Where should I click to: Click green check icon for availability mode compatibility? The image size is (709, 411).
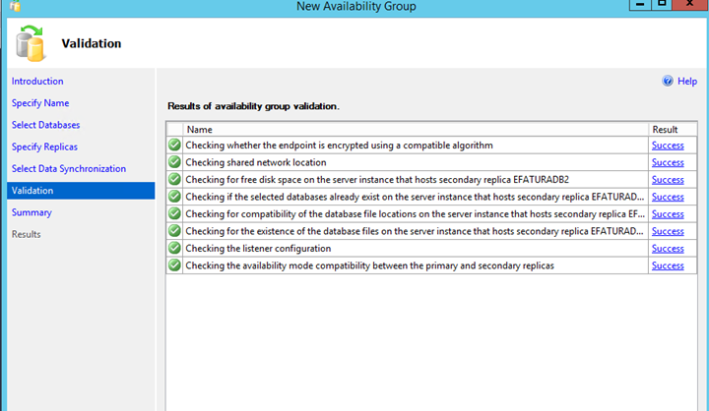[174, 265]
